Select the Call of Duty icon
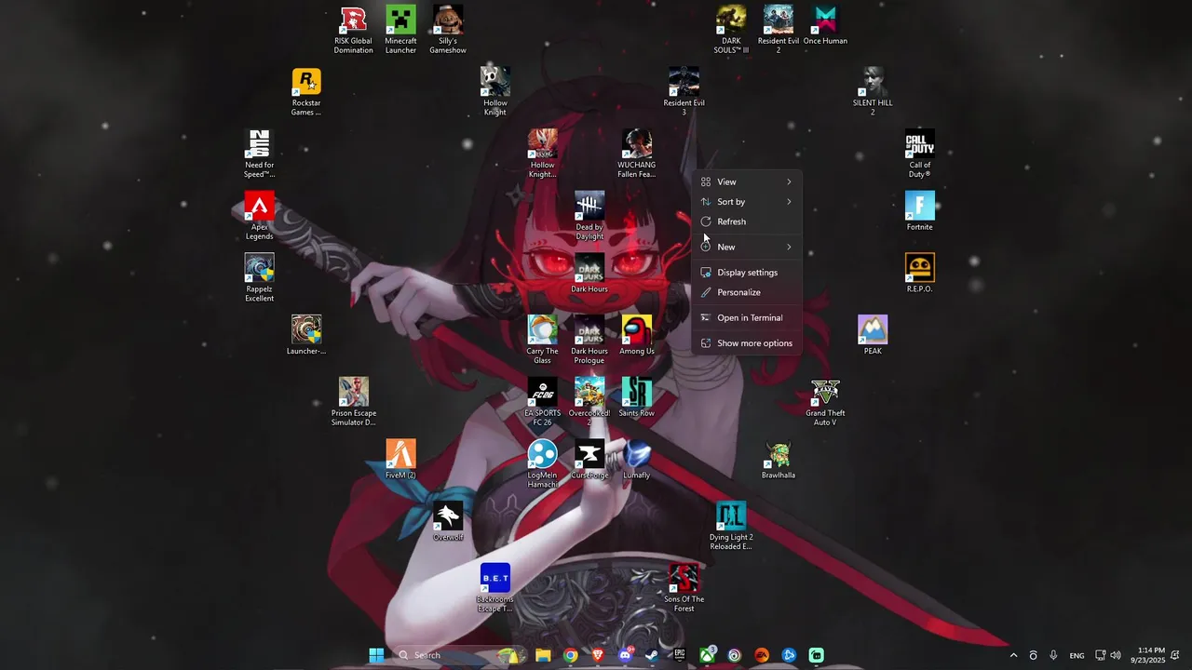Viewport: 1192px width, 670px height. 919,154
